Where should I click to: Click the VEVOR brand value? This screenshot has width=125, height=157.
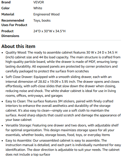(39, 2)
